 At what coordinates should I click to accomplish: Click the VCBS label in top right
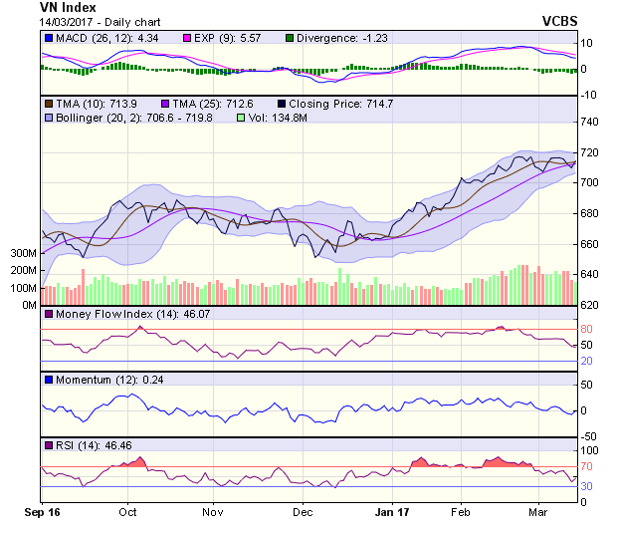(587, 20)
